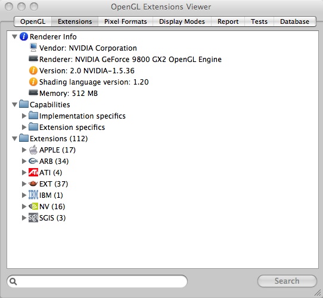Click the magnifying glass in search field
Screen dimensions: 323x298
[13, 281]
